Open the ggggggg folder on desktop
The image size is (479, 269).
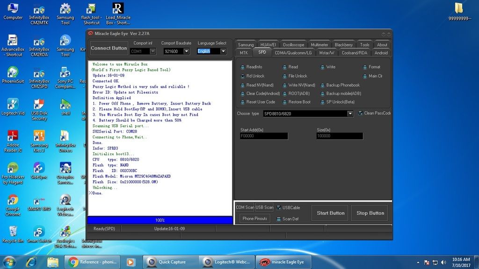[459, 12]
